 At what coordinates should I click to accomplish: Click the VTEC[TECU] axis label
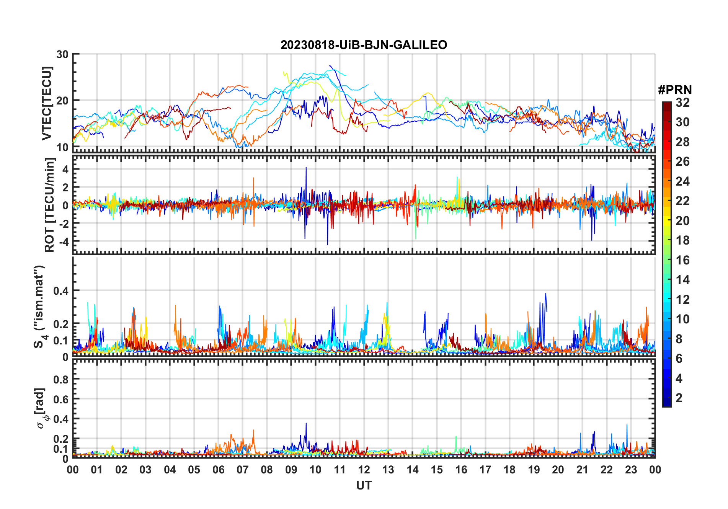[x=47, y=103]
